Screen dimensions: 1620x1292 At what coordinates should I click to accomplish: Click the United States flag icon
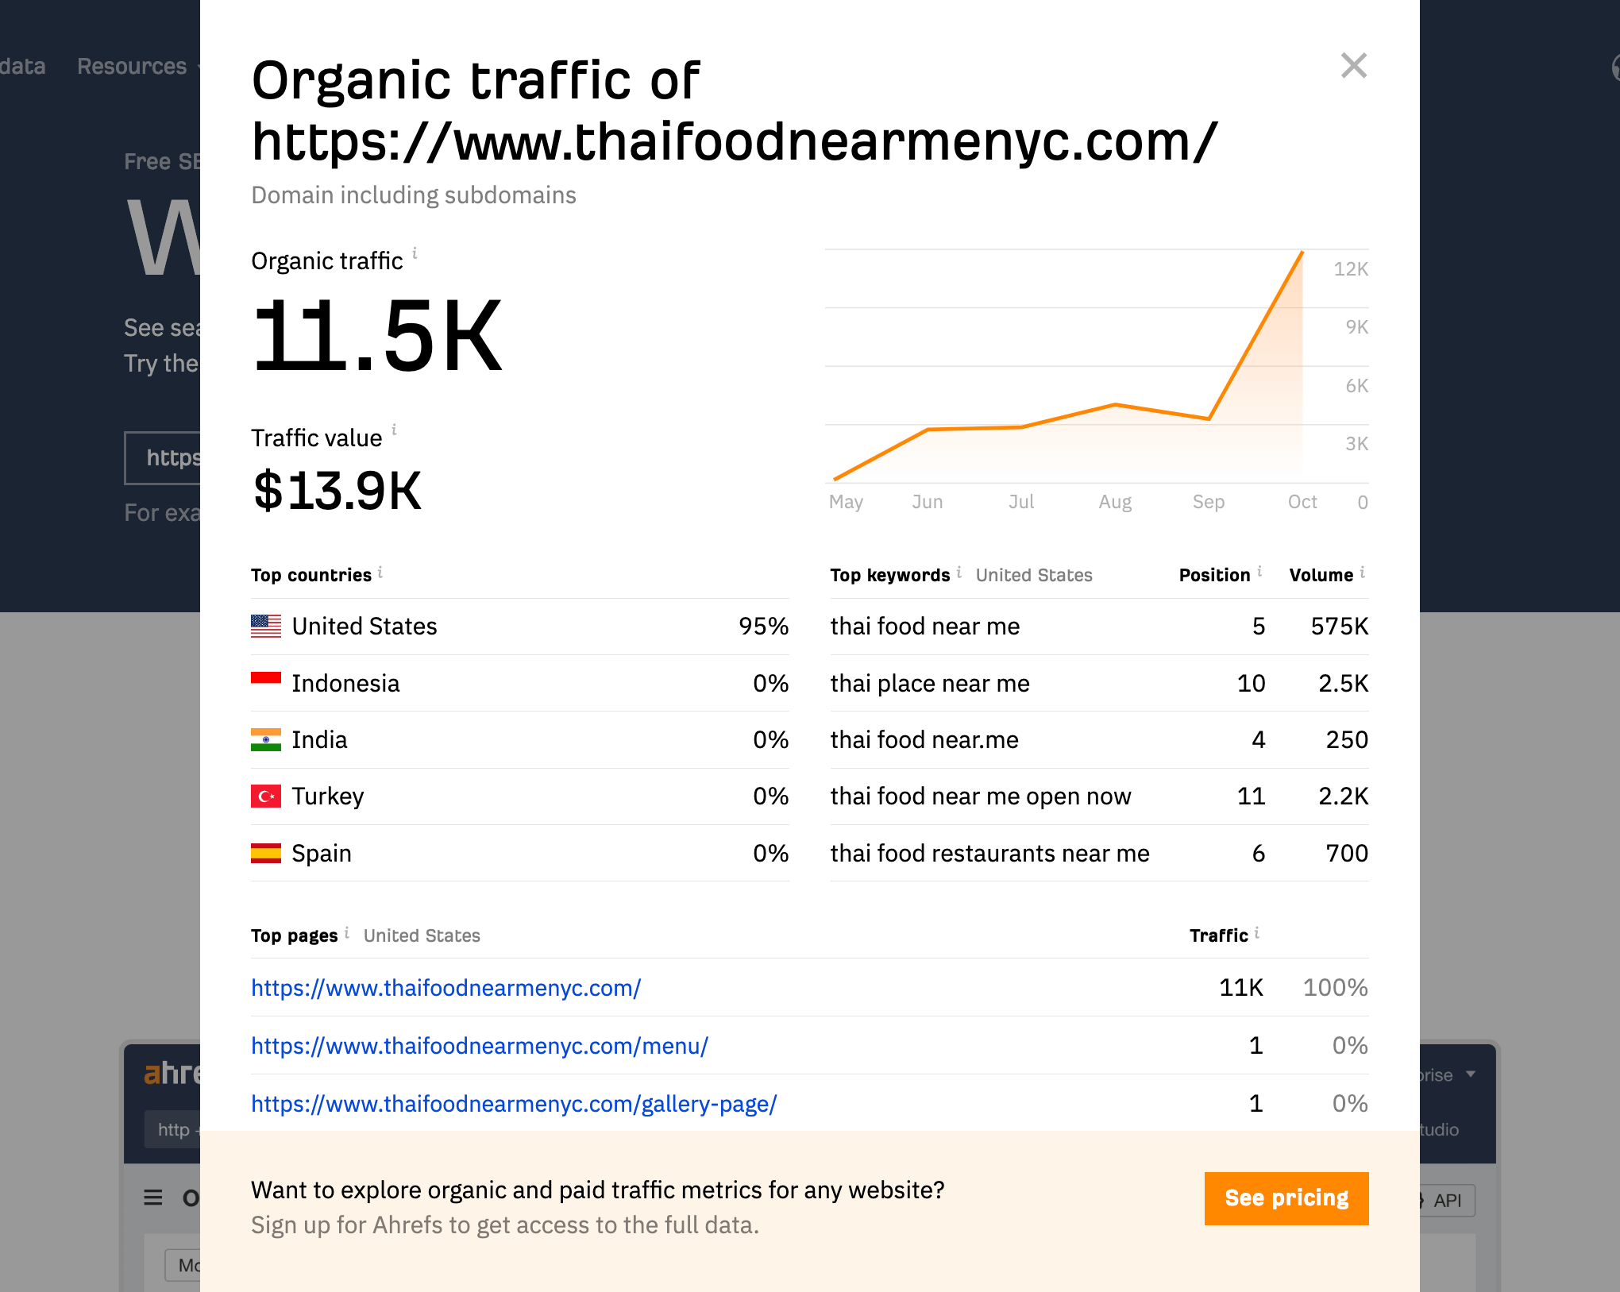266,627
